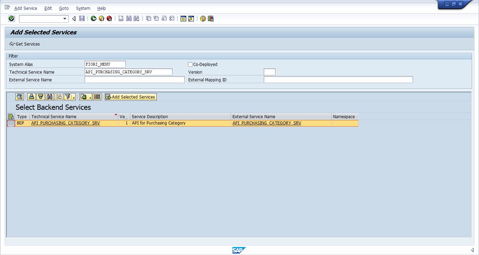The image size is (479, 255).
Task: Click the Get Services button
Action: click(x=25, y=44)
